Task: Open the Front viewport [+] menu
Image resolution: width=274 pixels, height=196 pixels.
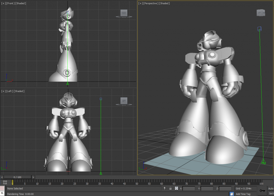Action: click(3, 3)
